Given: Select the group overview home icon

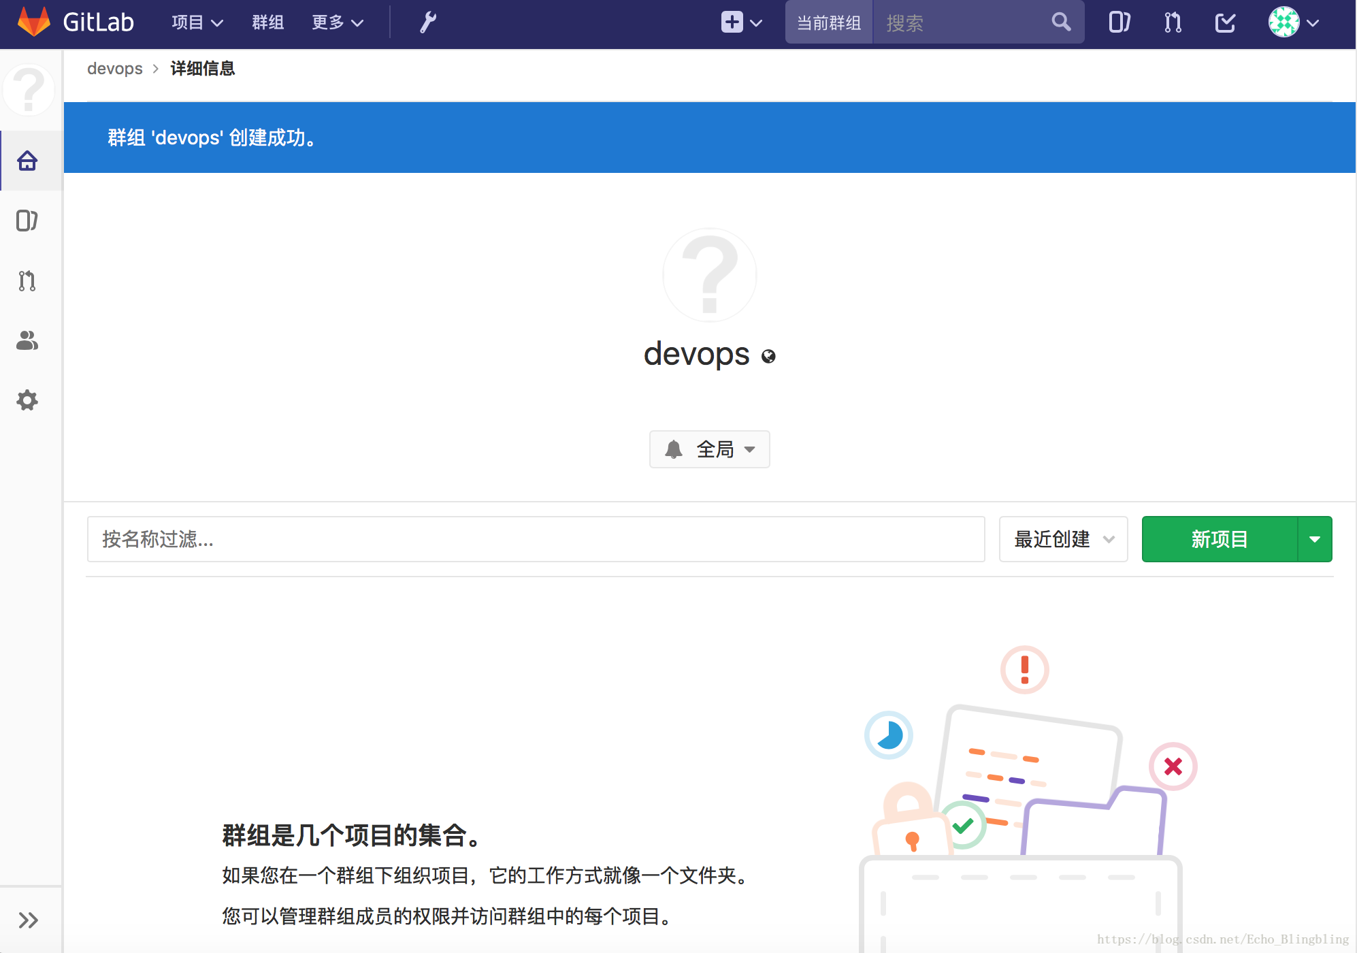Looking at the screenshot, I should (x=27, y=161).
